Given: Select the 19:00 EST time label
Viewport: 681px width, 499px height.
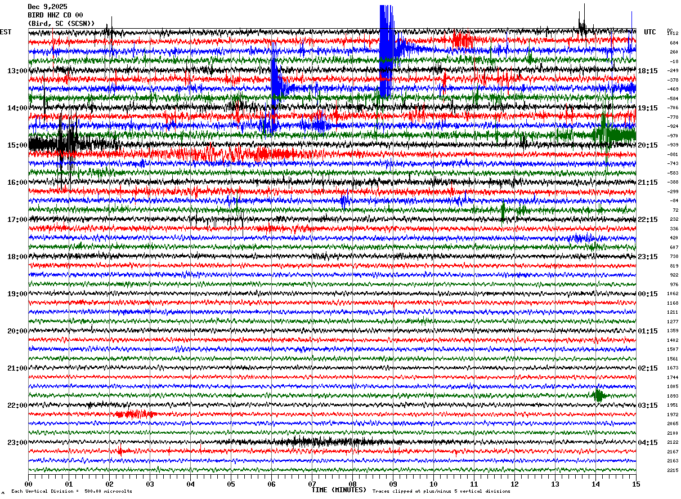Looking at the screenshot, I should pyautogui.click(x=17, y=294).
